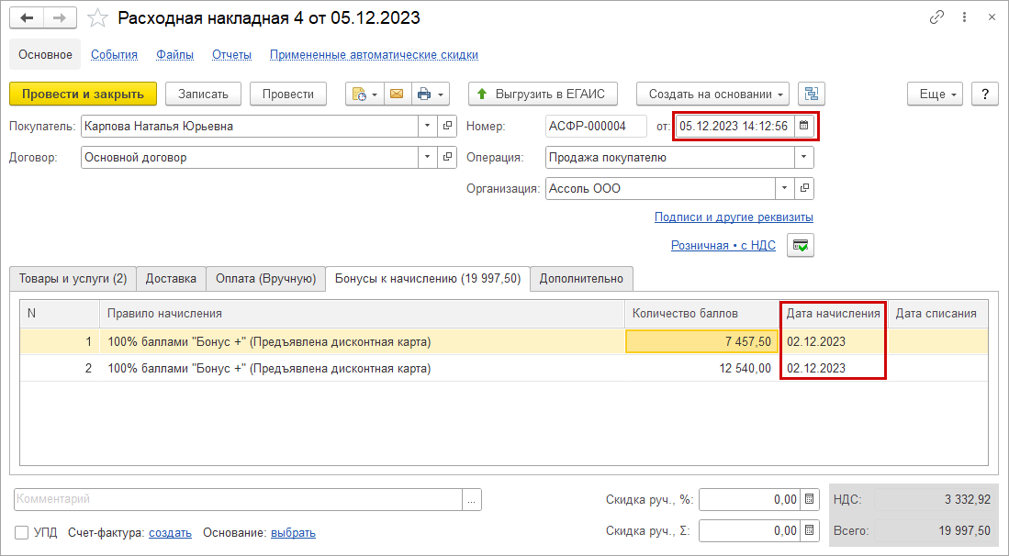The height and width of the screenshot is (556, 1009).
Task: Click the back navigation arrow
Action: 28,17
